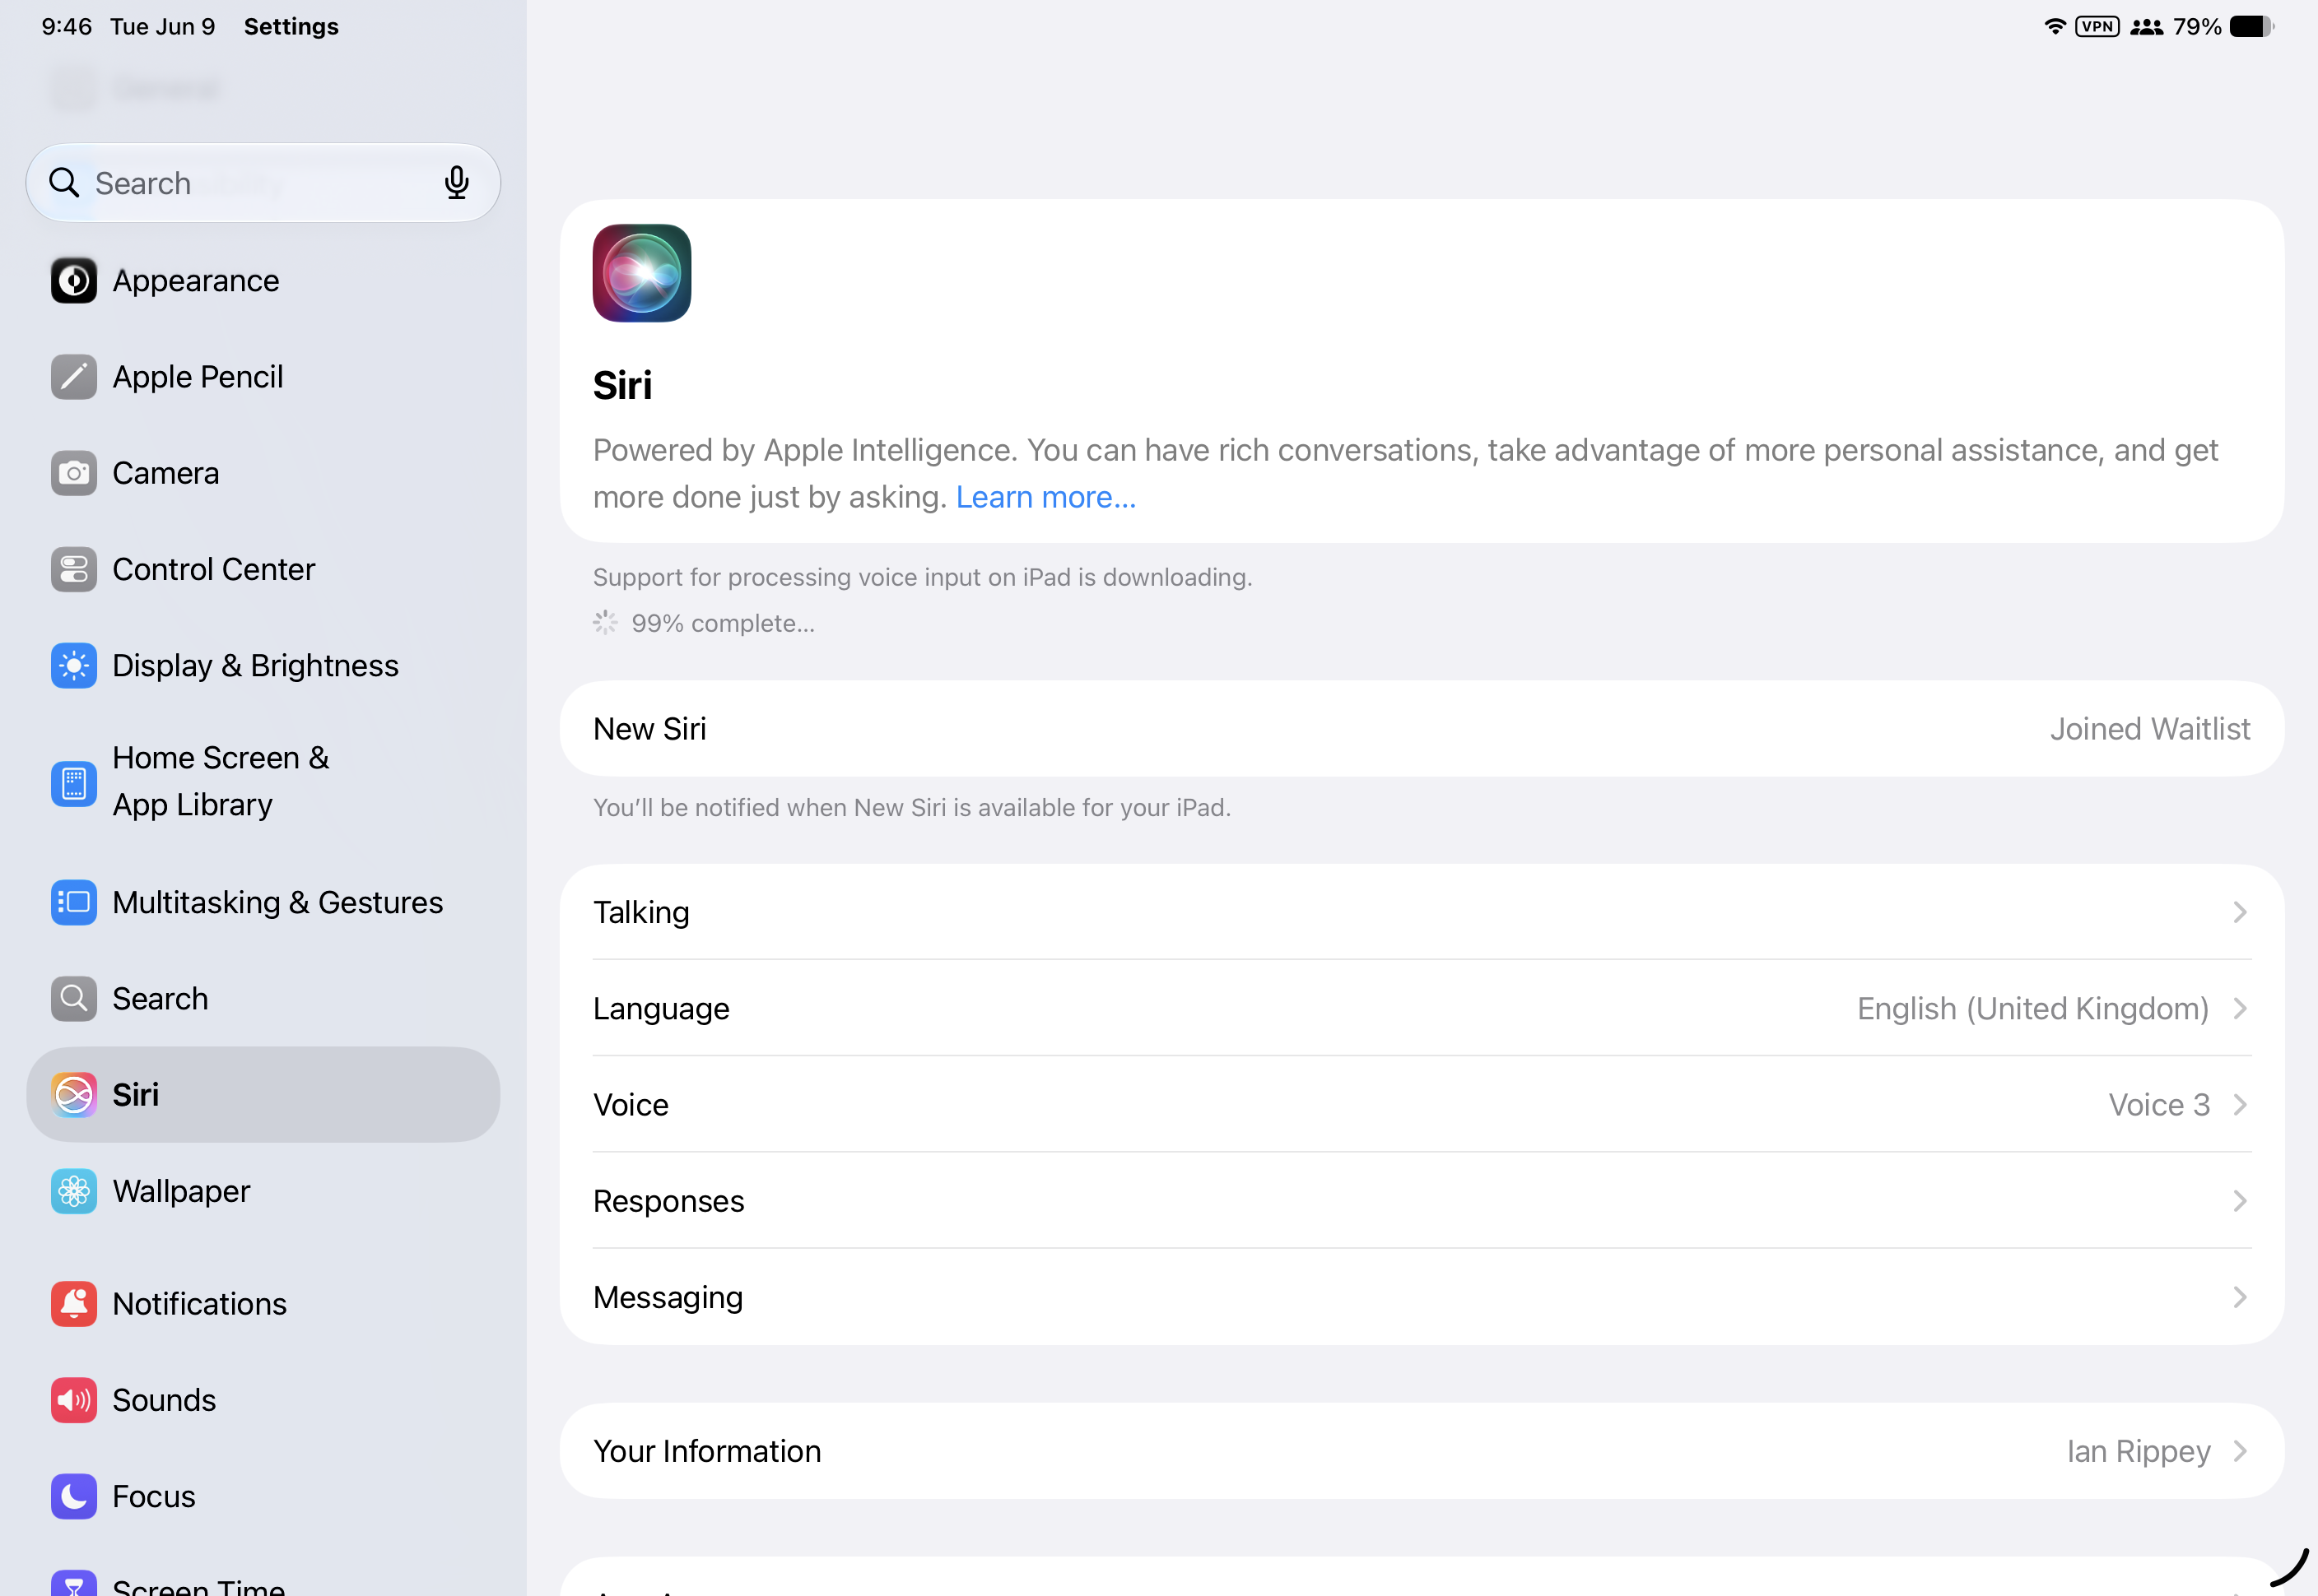Image resolution: width=2318 pixels, height=1596 pixels.
Task: Tap the Your Information row label
Action: click(707, 1451)
